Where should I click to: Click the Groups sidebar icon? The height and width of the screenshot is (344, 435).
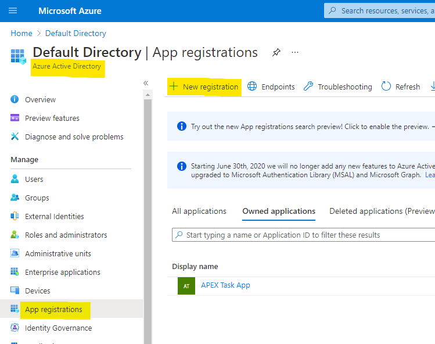[x=15, y=198]
